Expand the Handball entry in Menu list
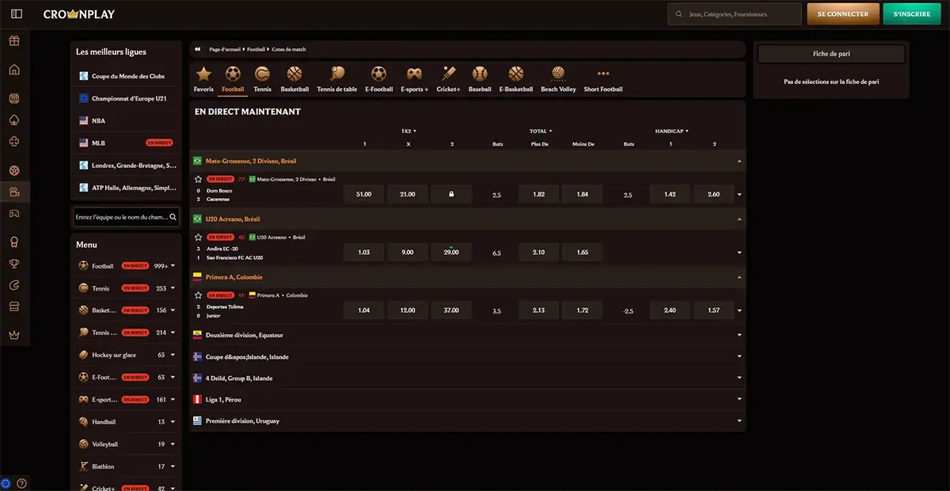This screenshot has height=491, width=950. click(173, 422)
